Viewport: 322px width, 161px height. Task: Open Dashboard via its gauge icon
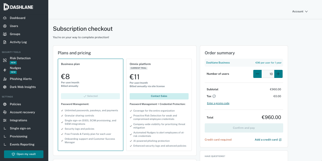5,18
